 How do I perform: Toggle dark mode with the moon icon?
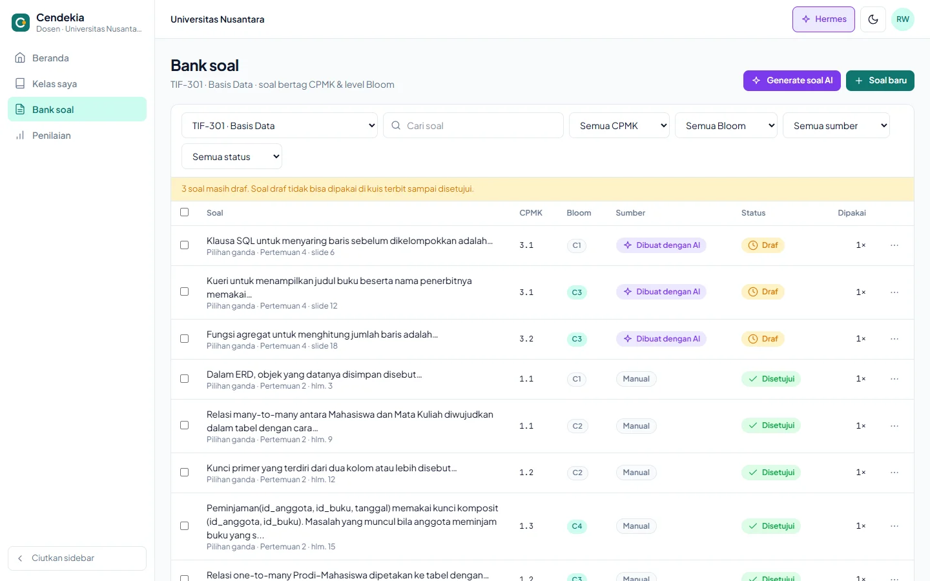873,19
